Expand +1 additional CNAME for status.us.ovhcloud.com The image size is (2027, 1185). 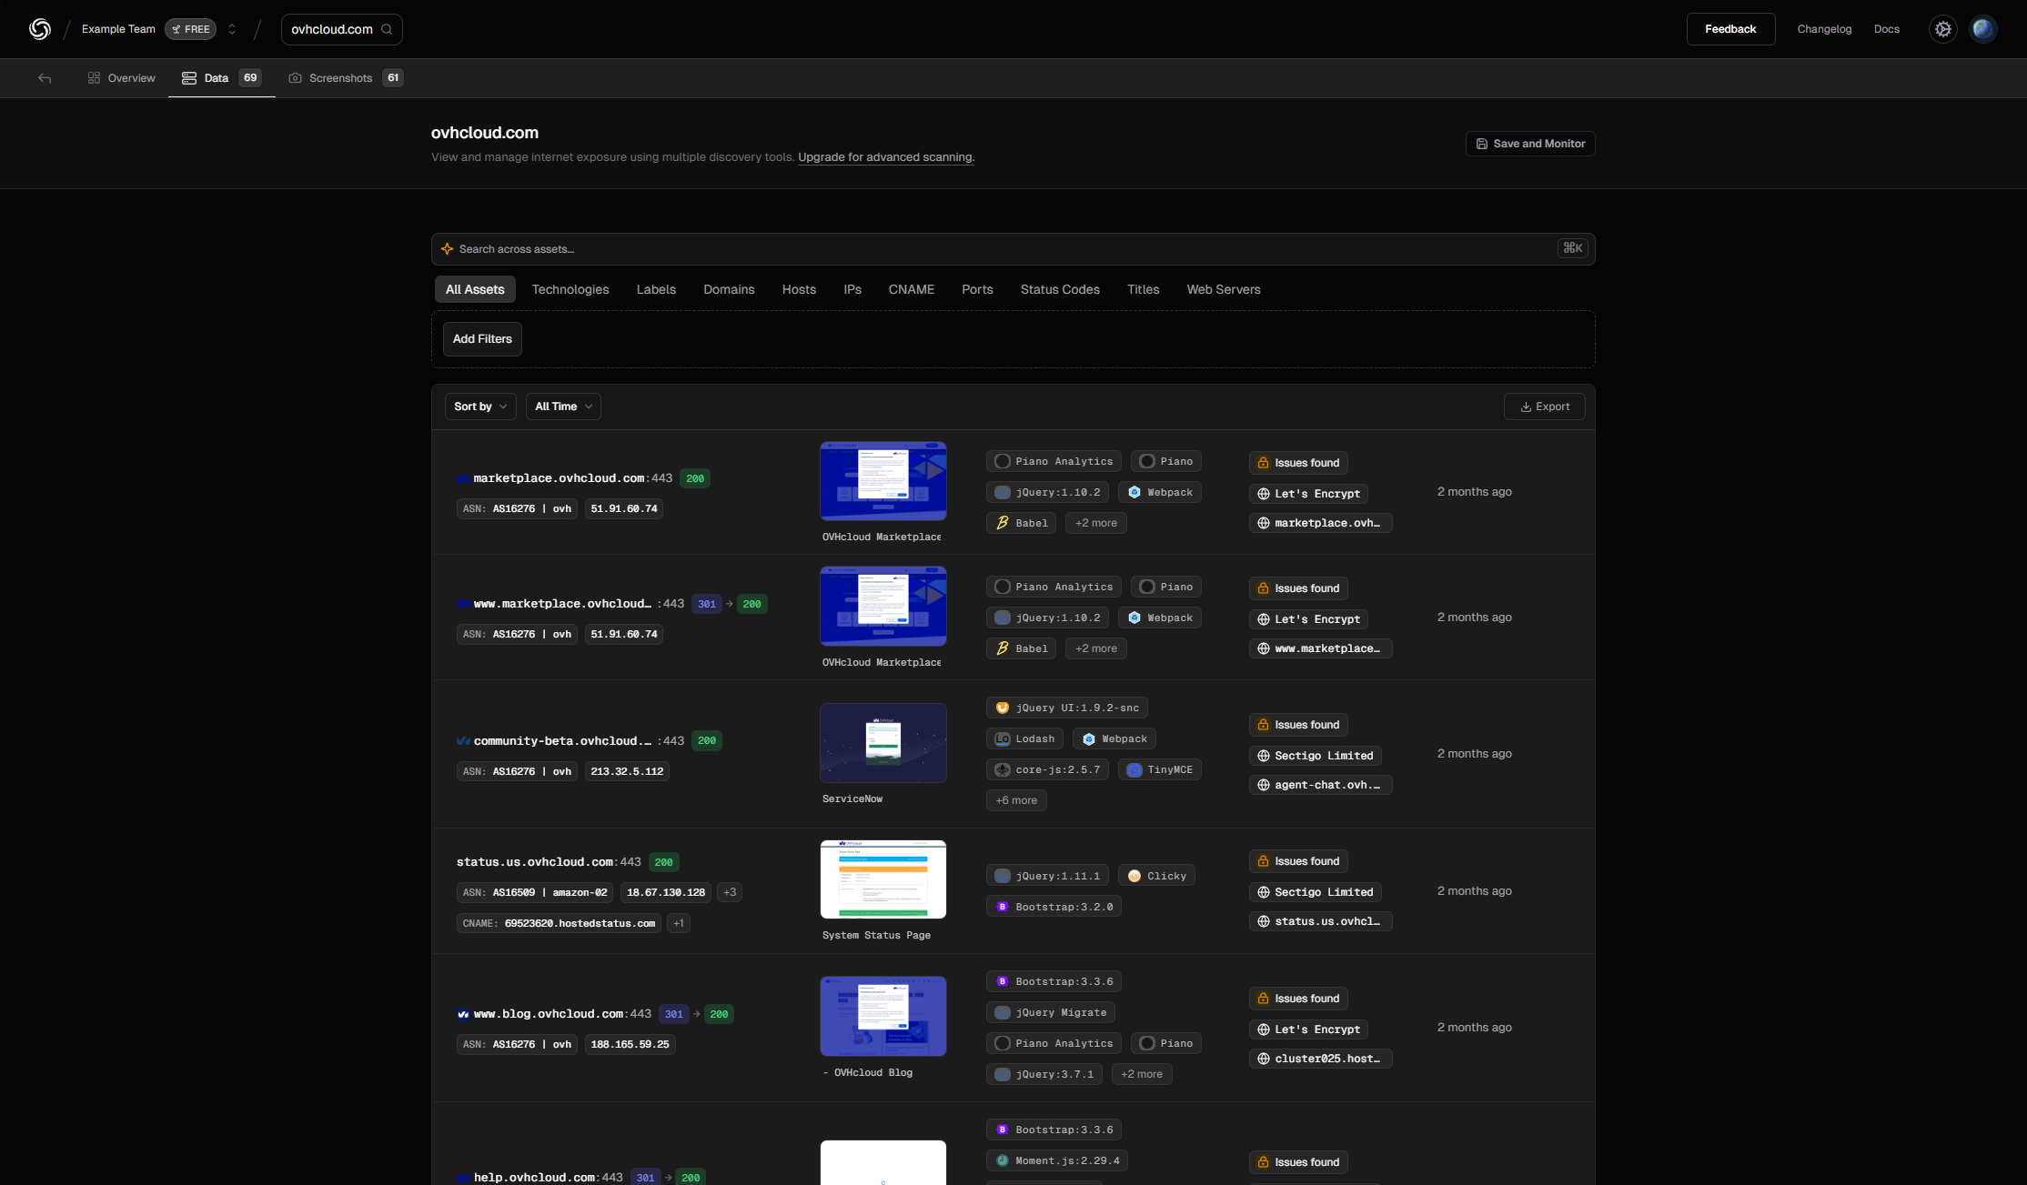[x=679, y=923]
